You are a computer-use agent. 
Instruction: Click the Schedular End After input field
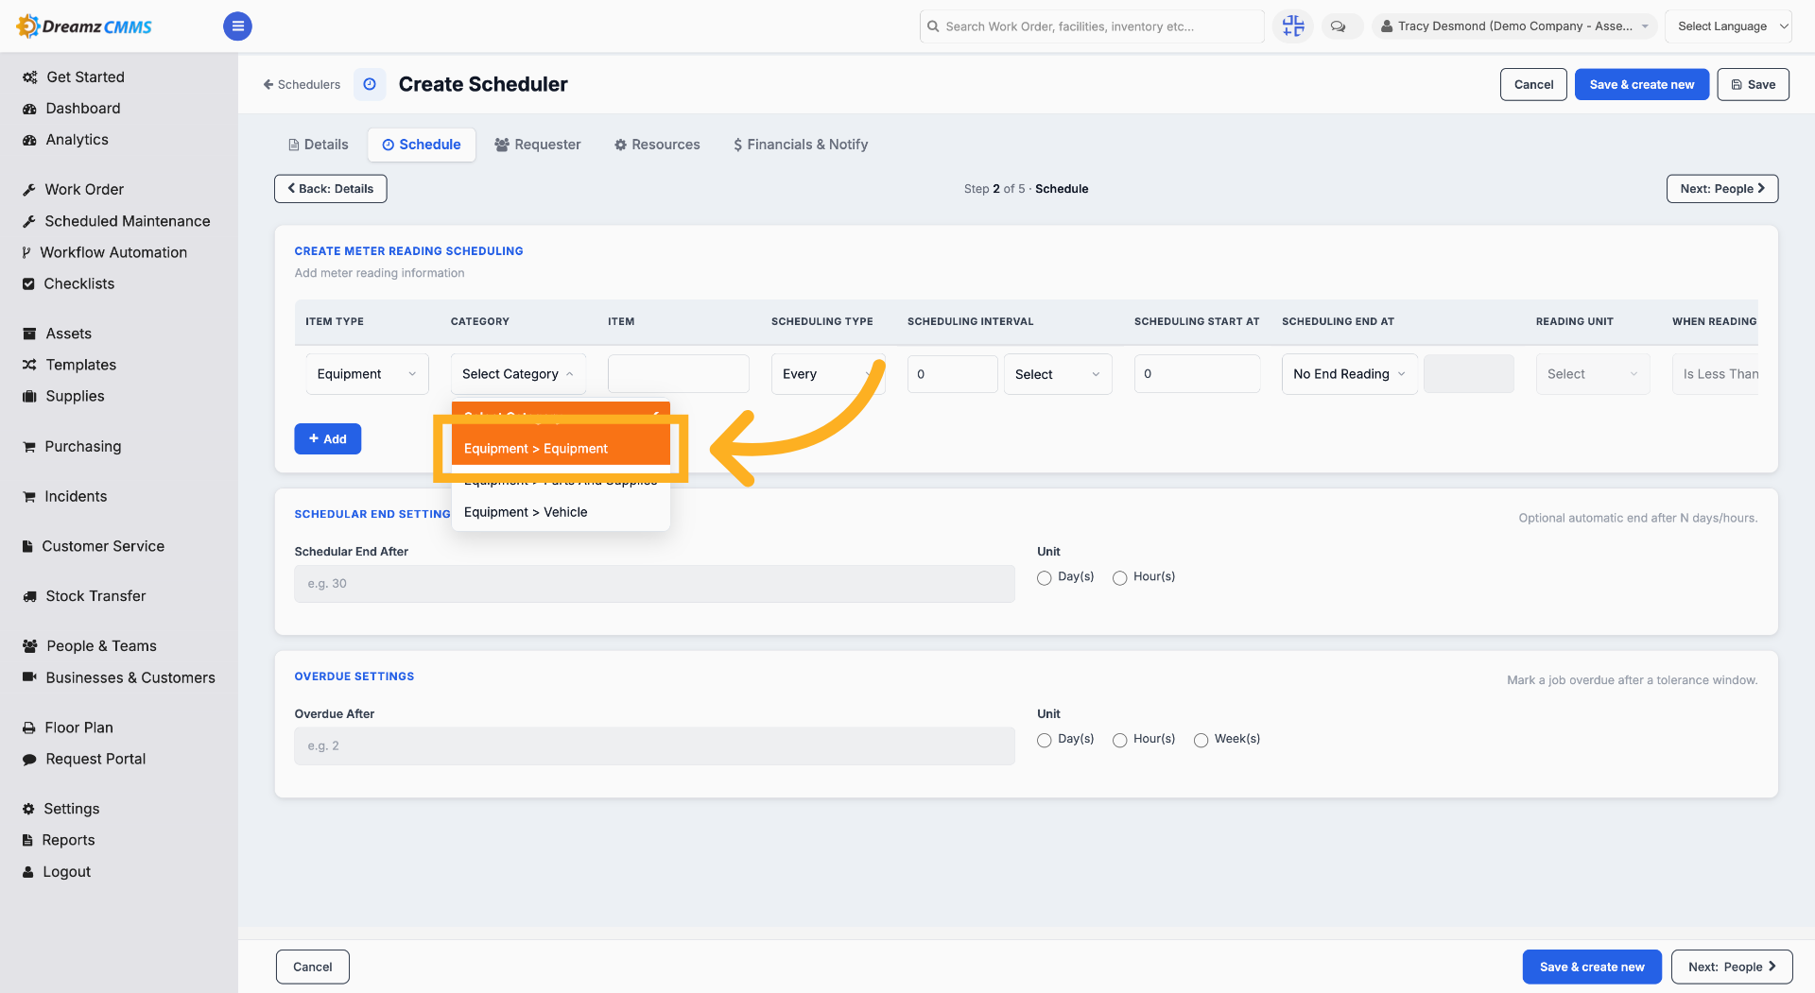654,584
